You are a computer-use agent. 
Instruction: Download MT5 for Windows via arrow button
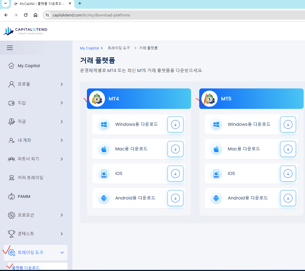[x=288, y=124]
